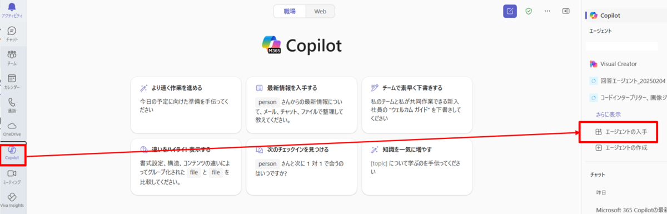Screen dimensions: 667x214
Task: Open the Calendar in sidebar
Action: point(12,82)
